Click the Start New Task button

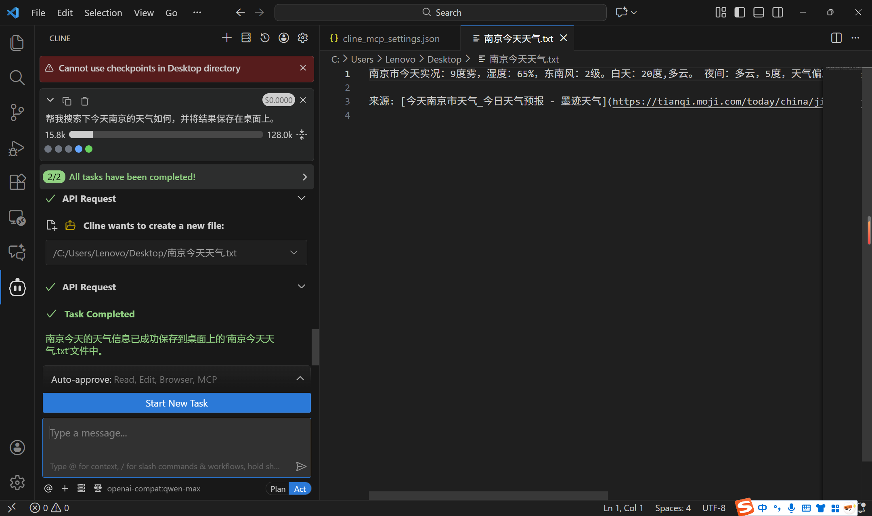[177, 403]
